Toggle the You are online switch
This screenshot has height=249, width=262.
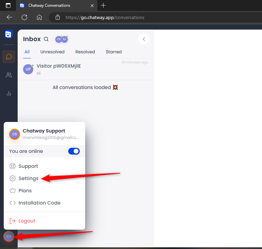[74, 151]
